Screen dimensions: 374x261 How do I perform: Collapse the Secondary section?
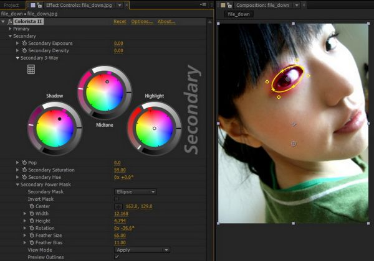pos(10,36)
